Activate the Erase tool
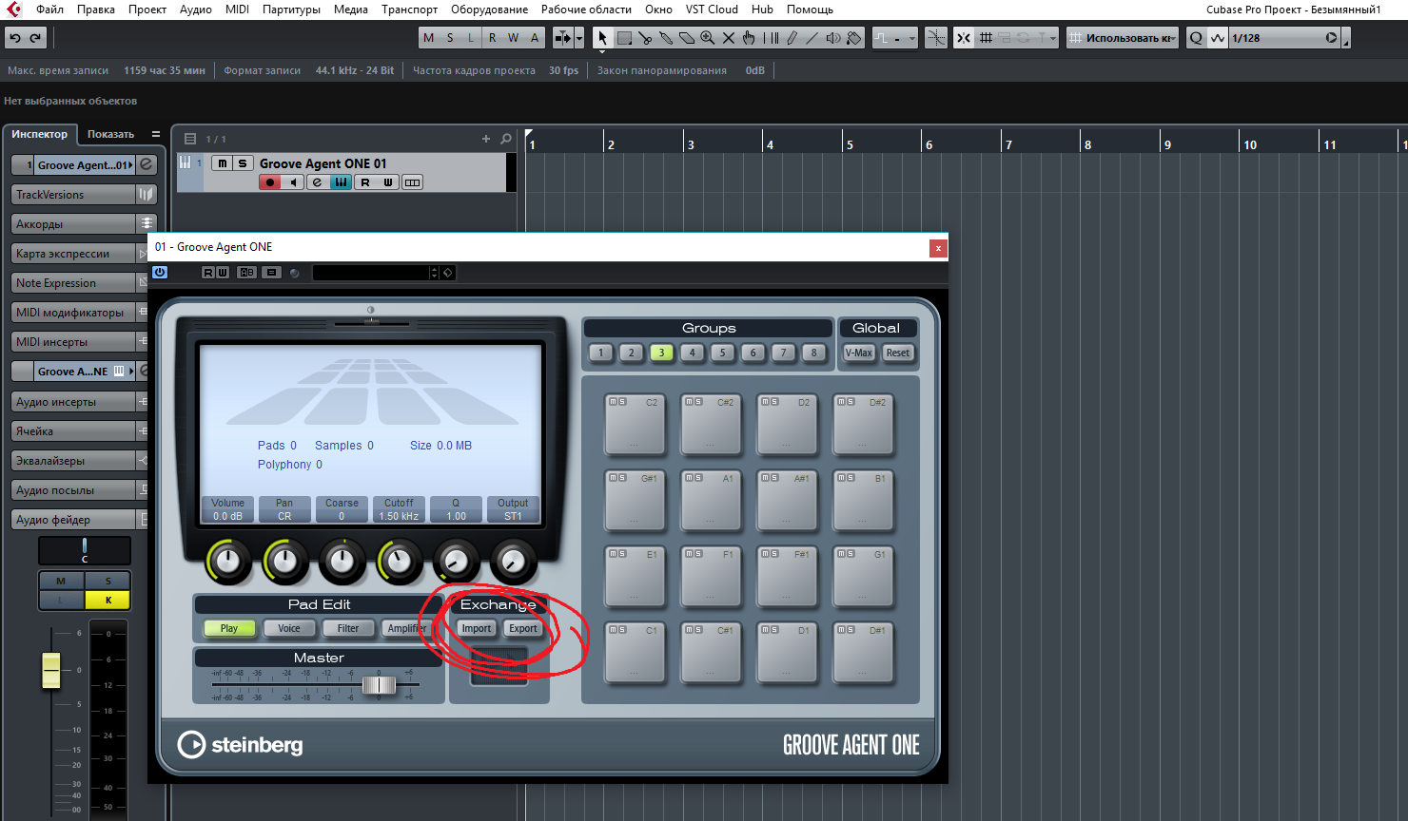Viewport: 1408px width, 821px height. tap(687, 38)
